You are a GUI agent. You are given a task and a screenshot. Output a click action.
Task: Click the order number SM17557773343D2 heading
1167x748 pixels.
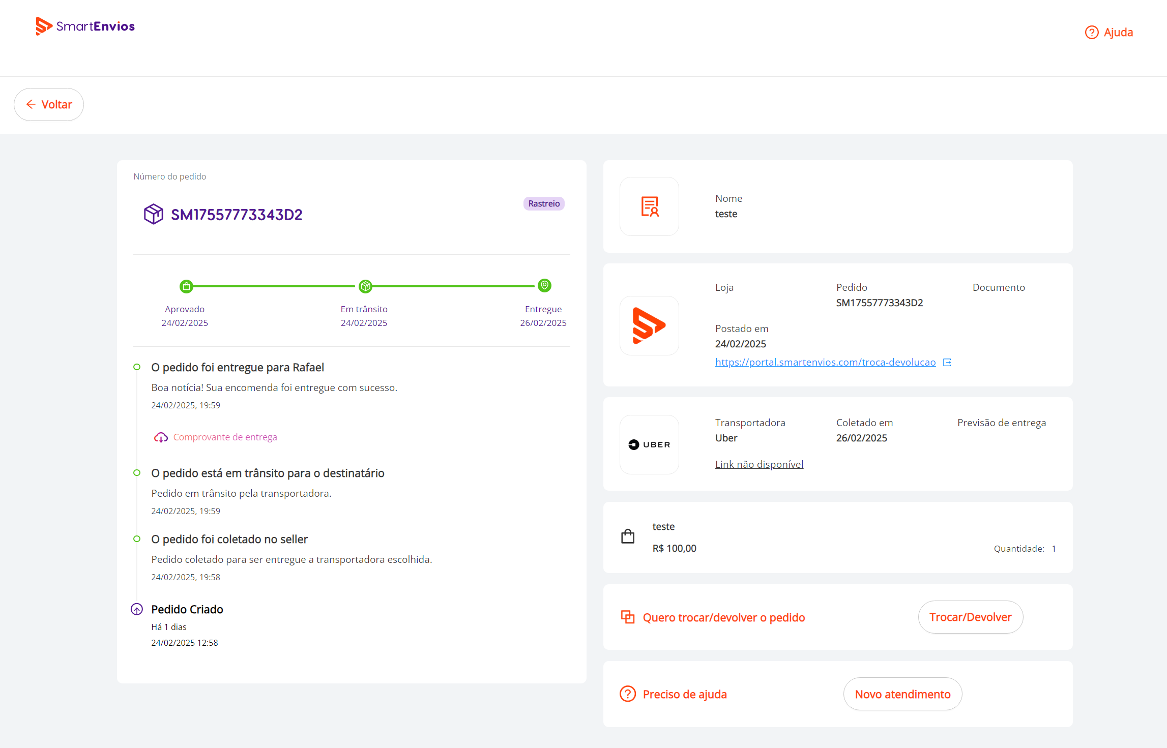(x=237, y=215)
